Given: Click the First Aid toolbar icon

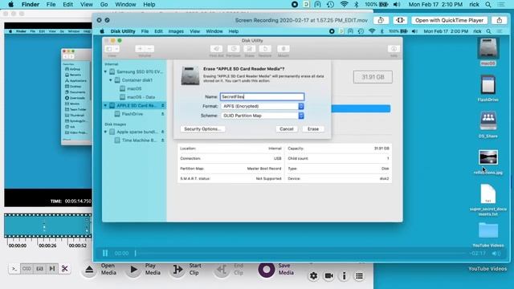Looking at the screenshot, I should point(216,49).
